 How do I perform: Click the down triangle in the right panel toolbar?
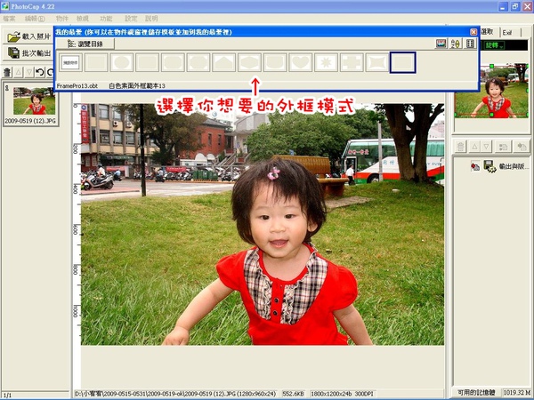(486, 147)
